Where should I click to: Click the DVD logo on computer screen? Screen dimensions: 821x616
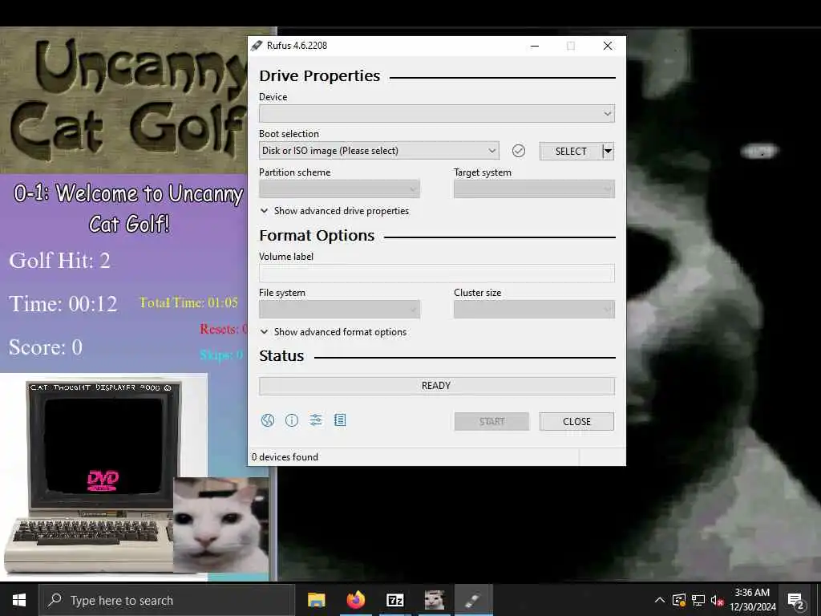[x=103, y=480]
